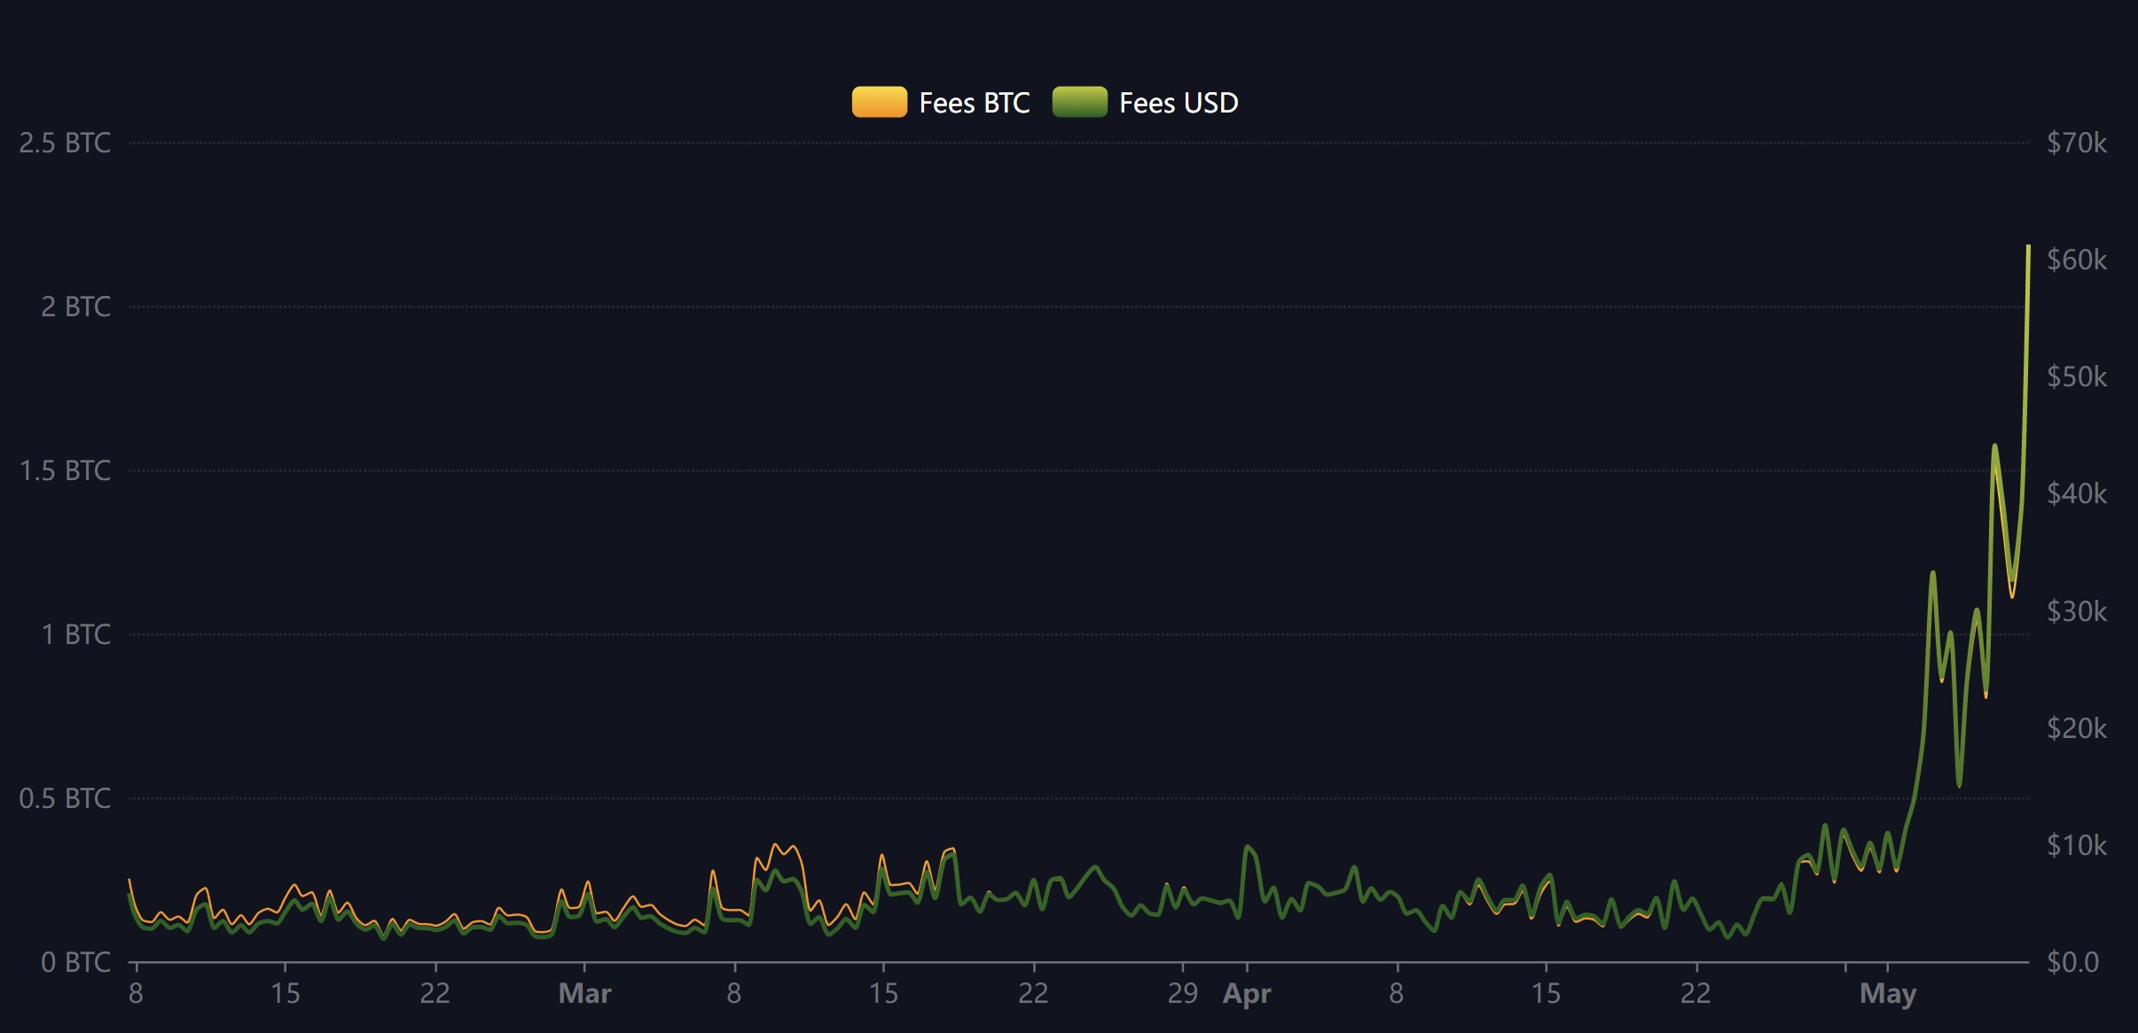Click the $70k right axis label
Image resolution: width=2138 pixels, height=1033 pixels.
coord(2077,143)
